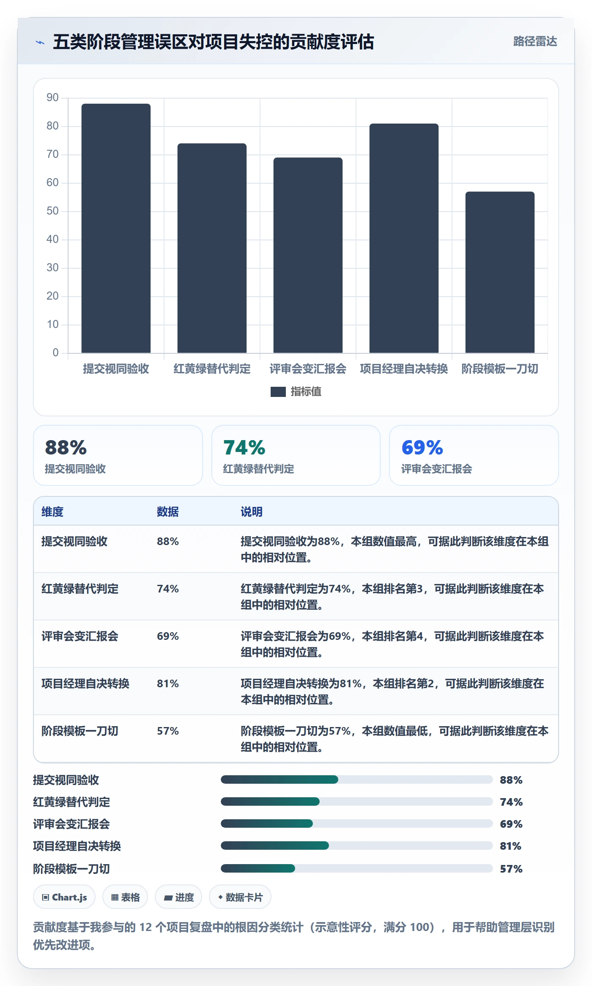Click the Chart.js tag chip

click(x=64, y=897)
